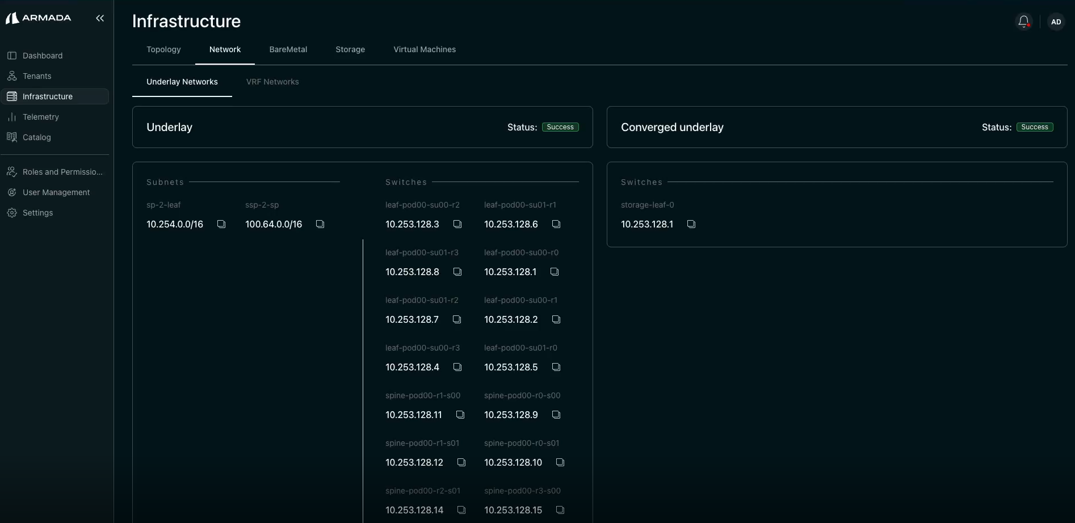
Task: Click the Success badge for Converged underlay
Action: point(1035,127)
